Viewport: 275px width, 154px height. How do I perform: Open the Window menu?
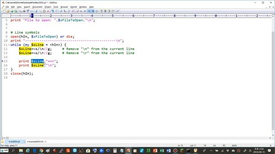(x=83, y=7)
